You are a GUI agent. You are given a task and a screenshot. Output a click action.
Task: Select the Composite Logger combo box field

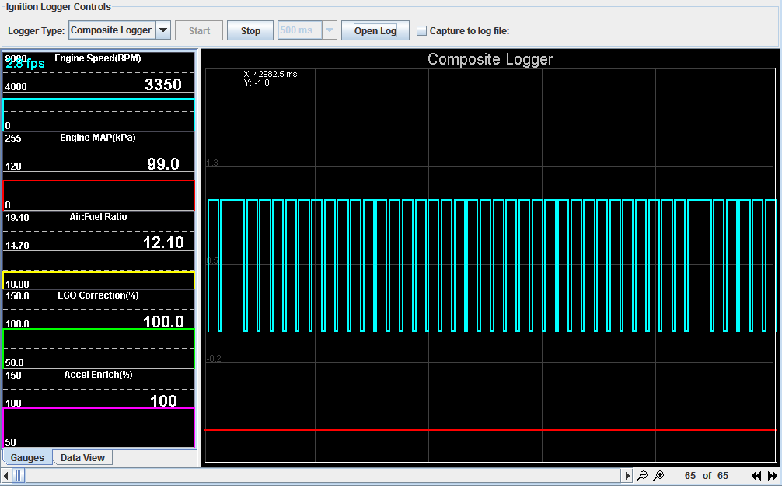coord(111,31)
